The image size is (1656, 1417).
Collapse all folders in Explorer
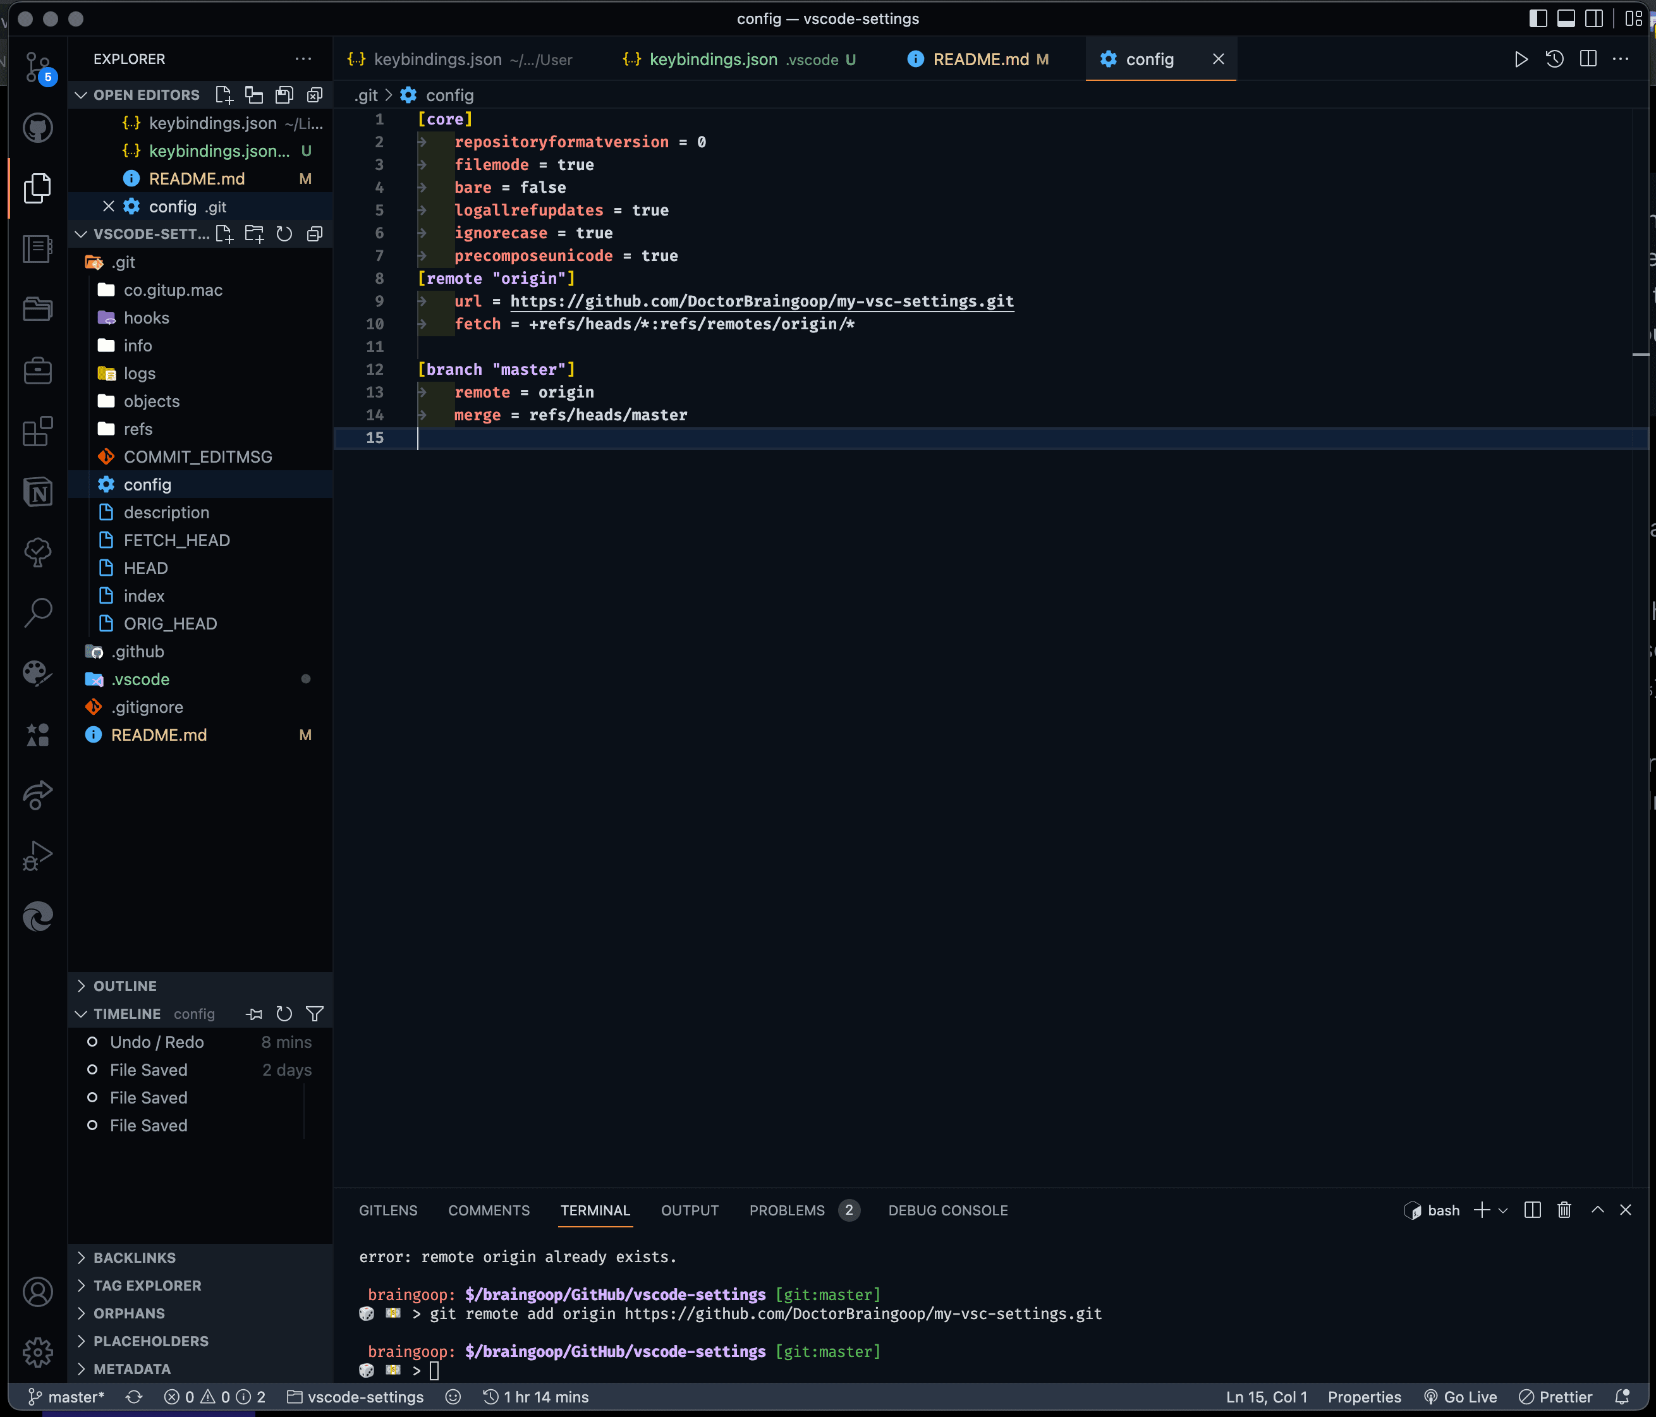[315, 234]
